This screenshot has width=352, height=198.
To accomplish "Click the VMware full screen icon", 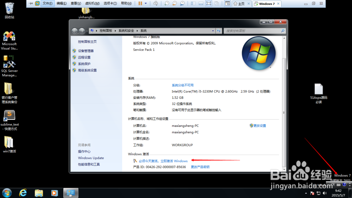I will point(209,4).
